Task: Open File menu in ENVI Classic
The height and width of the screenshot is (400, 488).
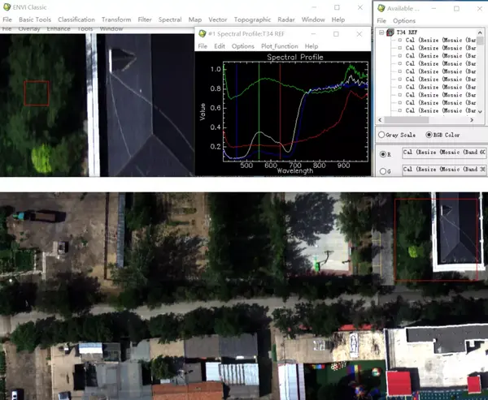Action: pyautogui.click(x=7, y=19)
